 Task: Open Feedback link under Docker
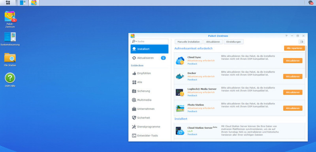point(192,80)
